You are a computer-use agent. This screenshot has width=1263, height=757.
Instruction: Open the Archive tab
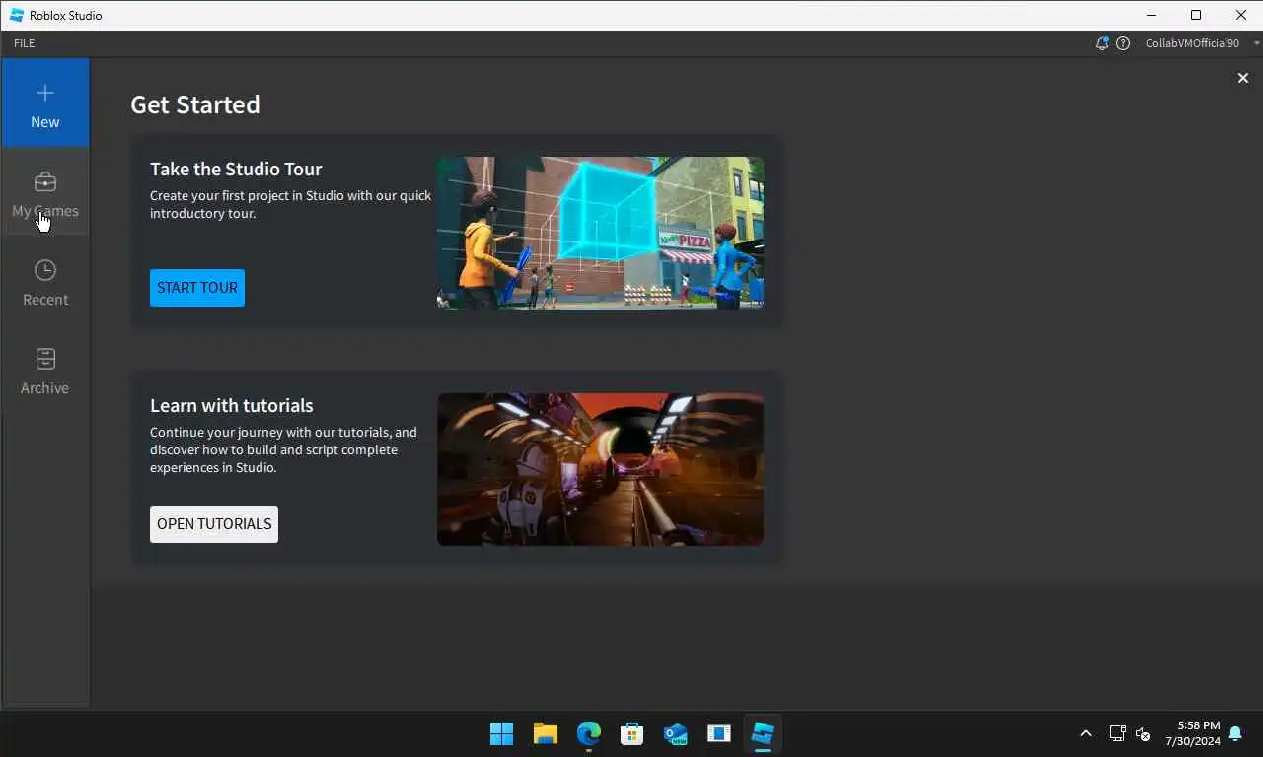45,371
